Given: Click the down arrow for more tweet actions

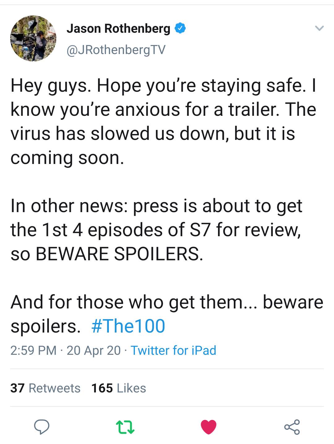Looking at the screenshot, I should pyautogui.click(x=319, y=28).
